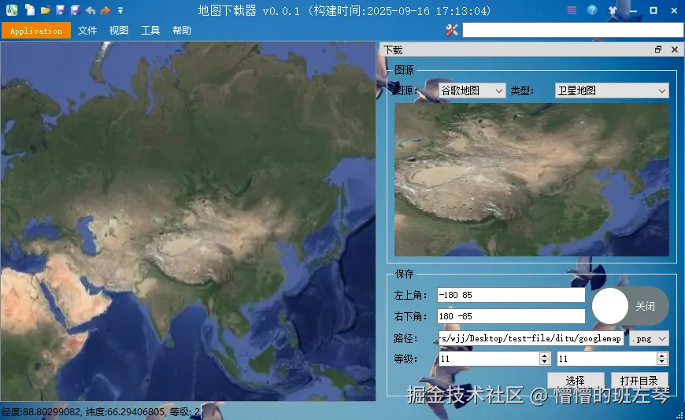Expand the 卫星地图 map type dropdown
This screenshot has height=420, width=685.
(612, 90)
